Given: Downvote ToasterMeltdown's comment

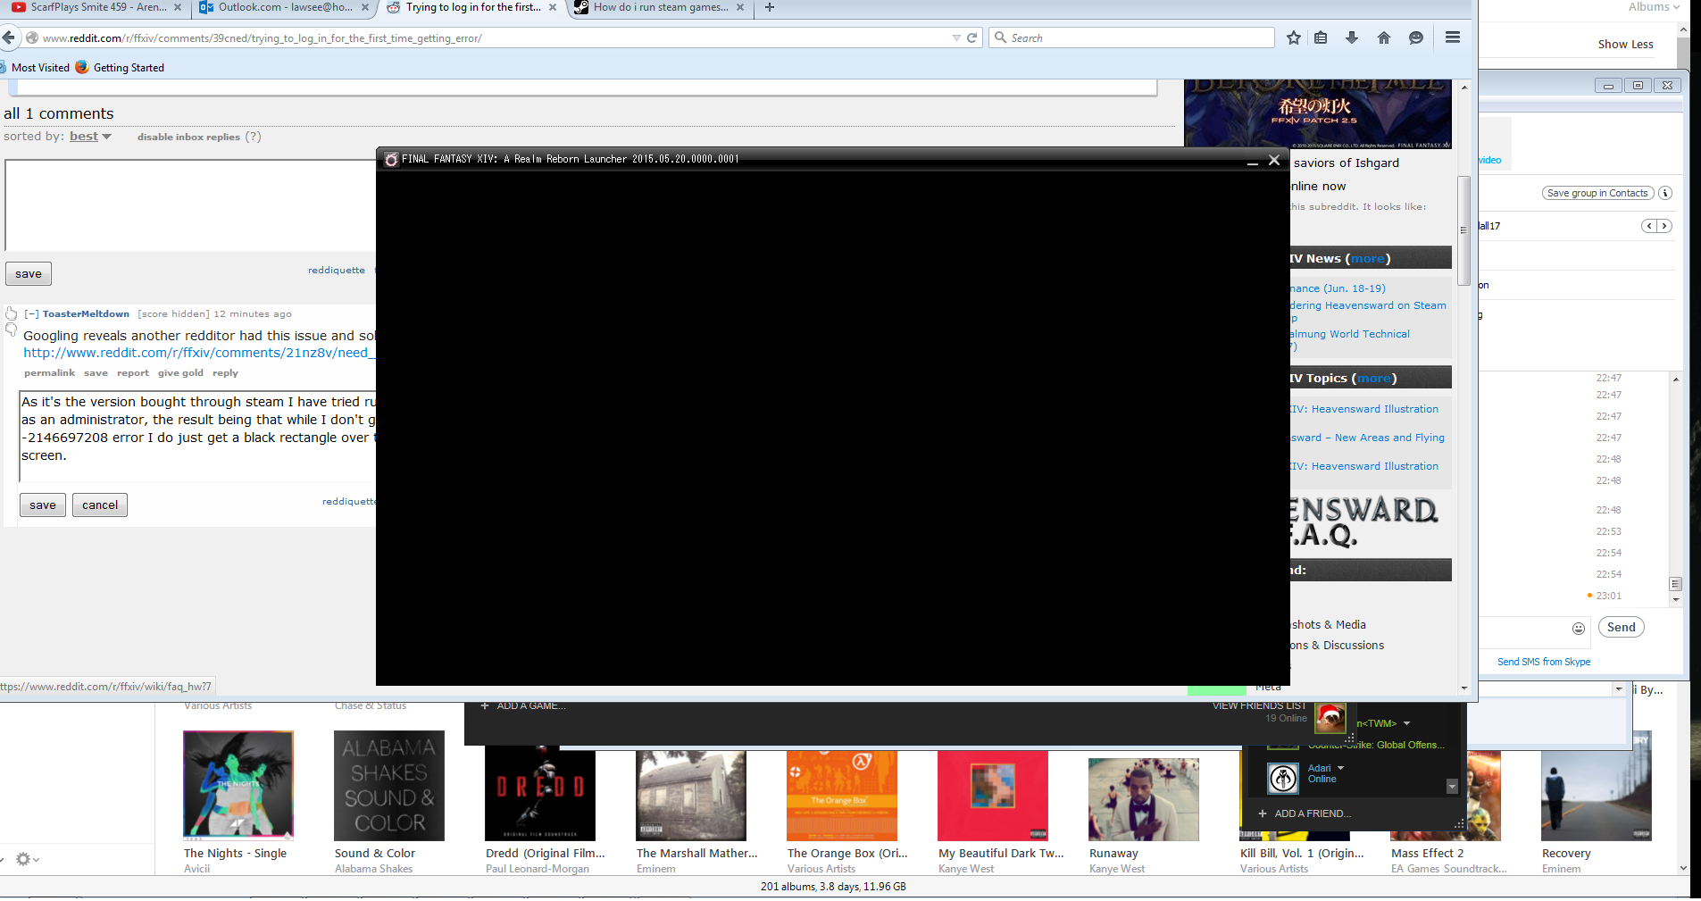Looking at the screenshot, I should point(12,330).
